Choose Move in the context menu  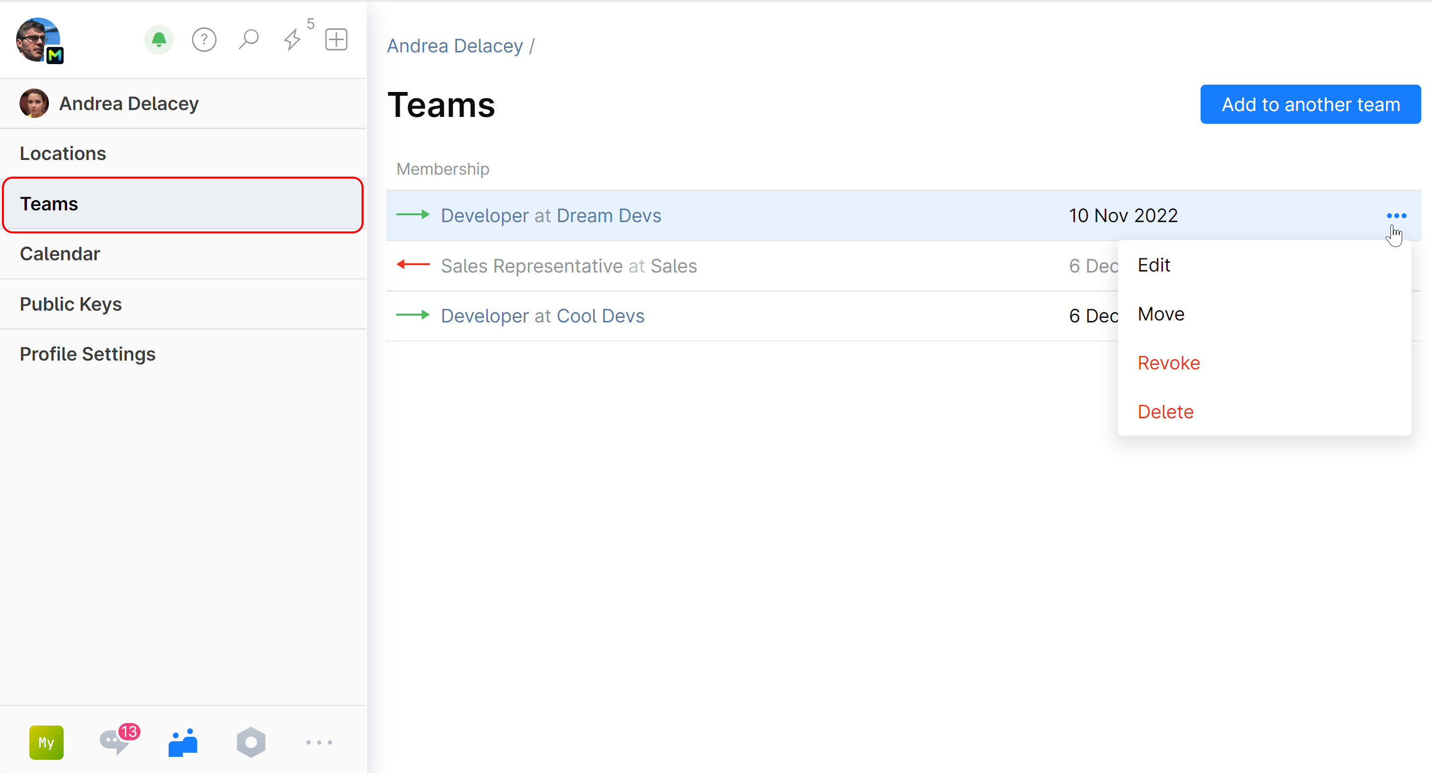pyautogui.click(x=1161, y=314)
